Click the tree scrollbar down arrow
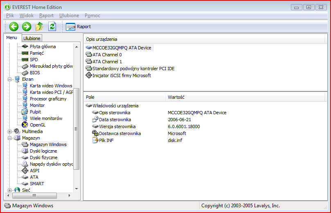The image size is (331, 213). pyautogui.click(x=77, y=189)
